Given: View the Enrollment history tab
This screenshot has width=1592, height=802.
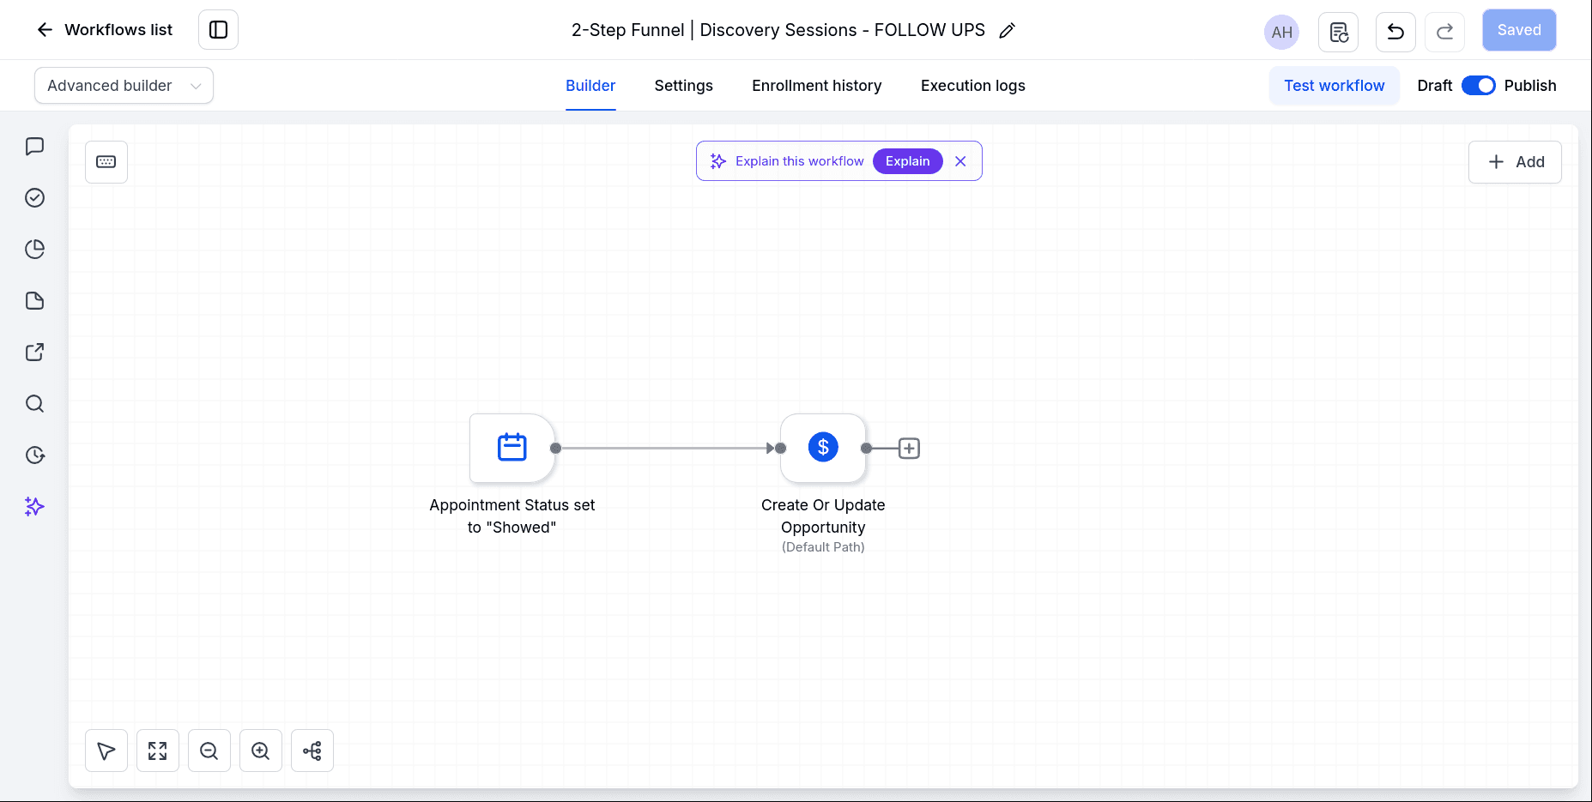Looking at the screenshot, I should point(816,86).
